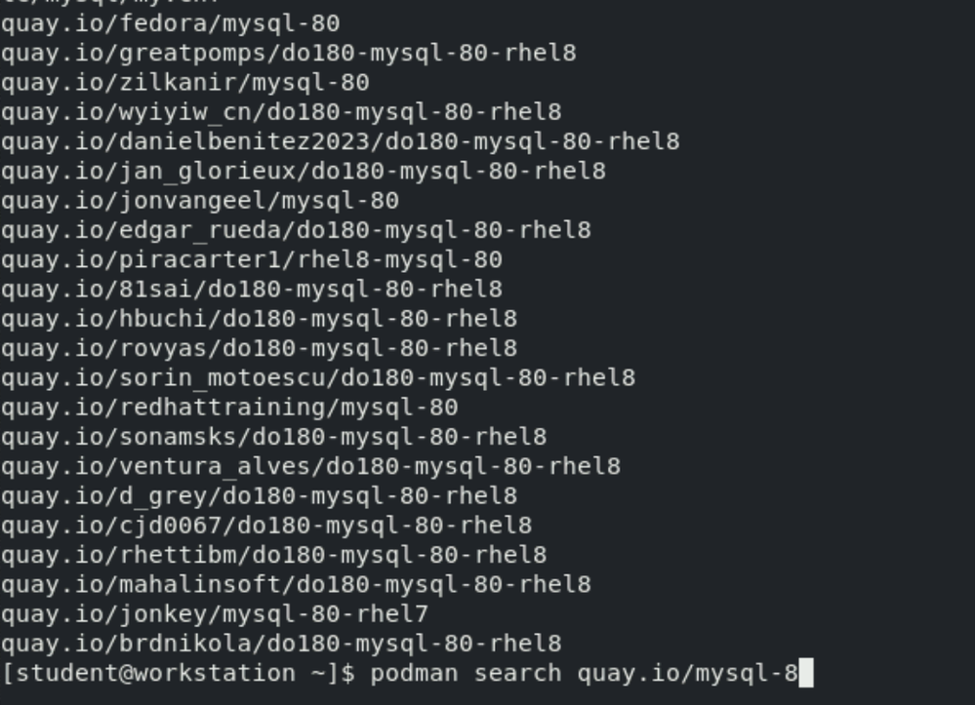Click the danielbenitez2023 image line

coord(340,141)
